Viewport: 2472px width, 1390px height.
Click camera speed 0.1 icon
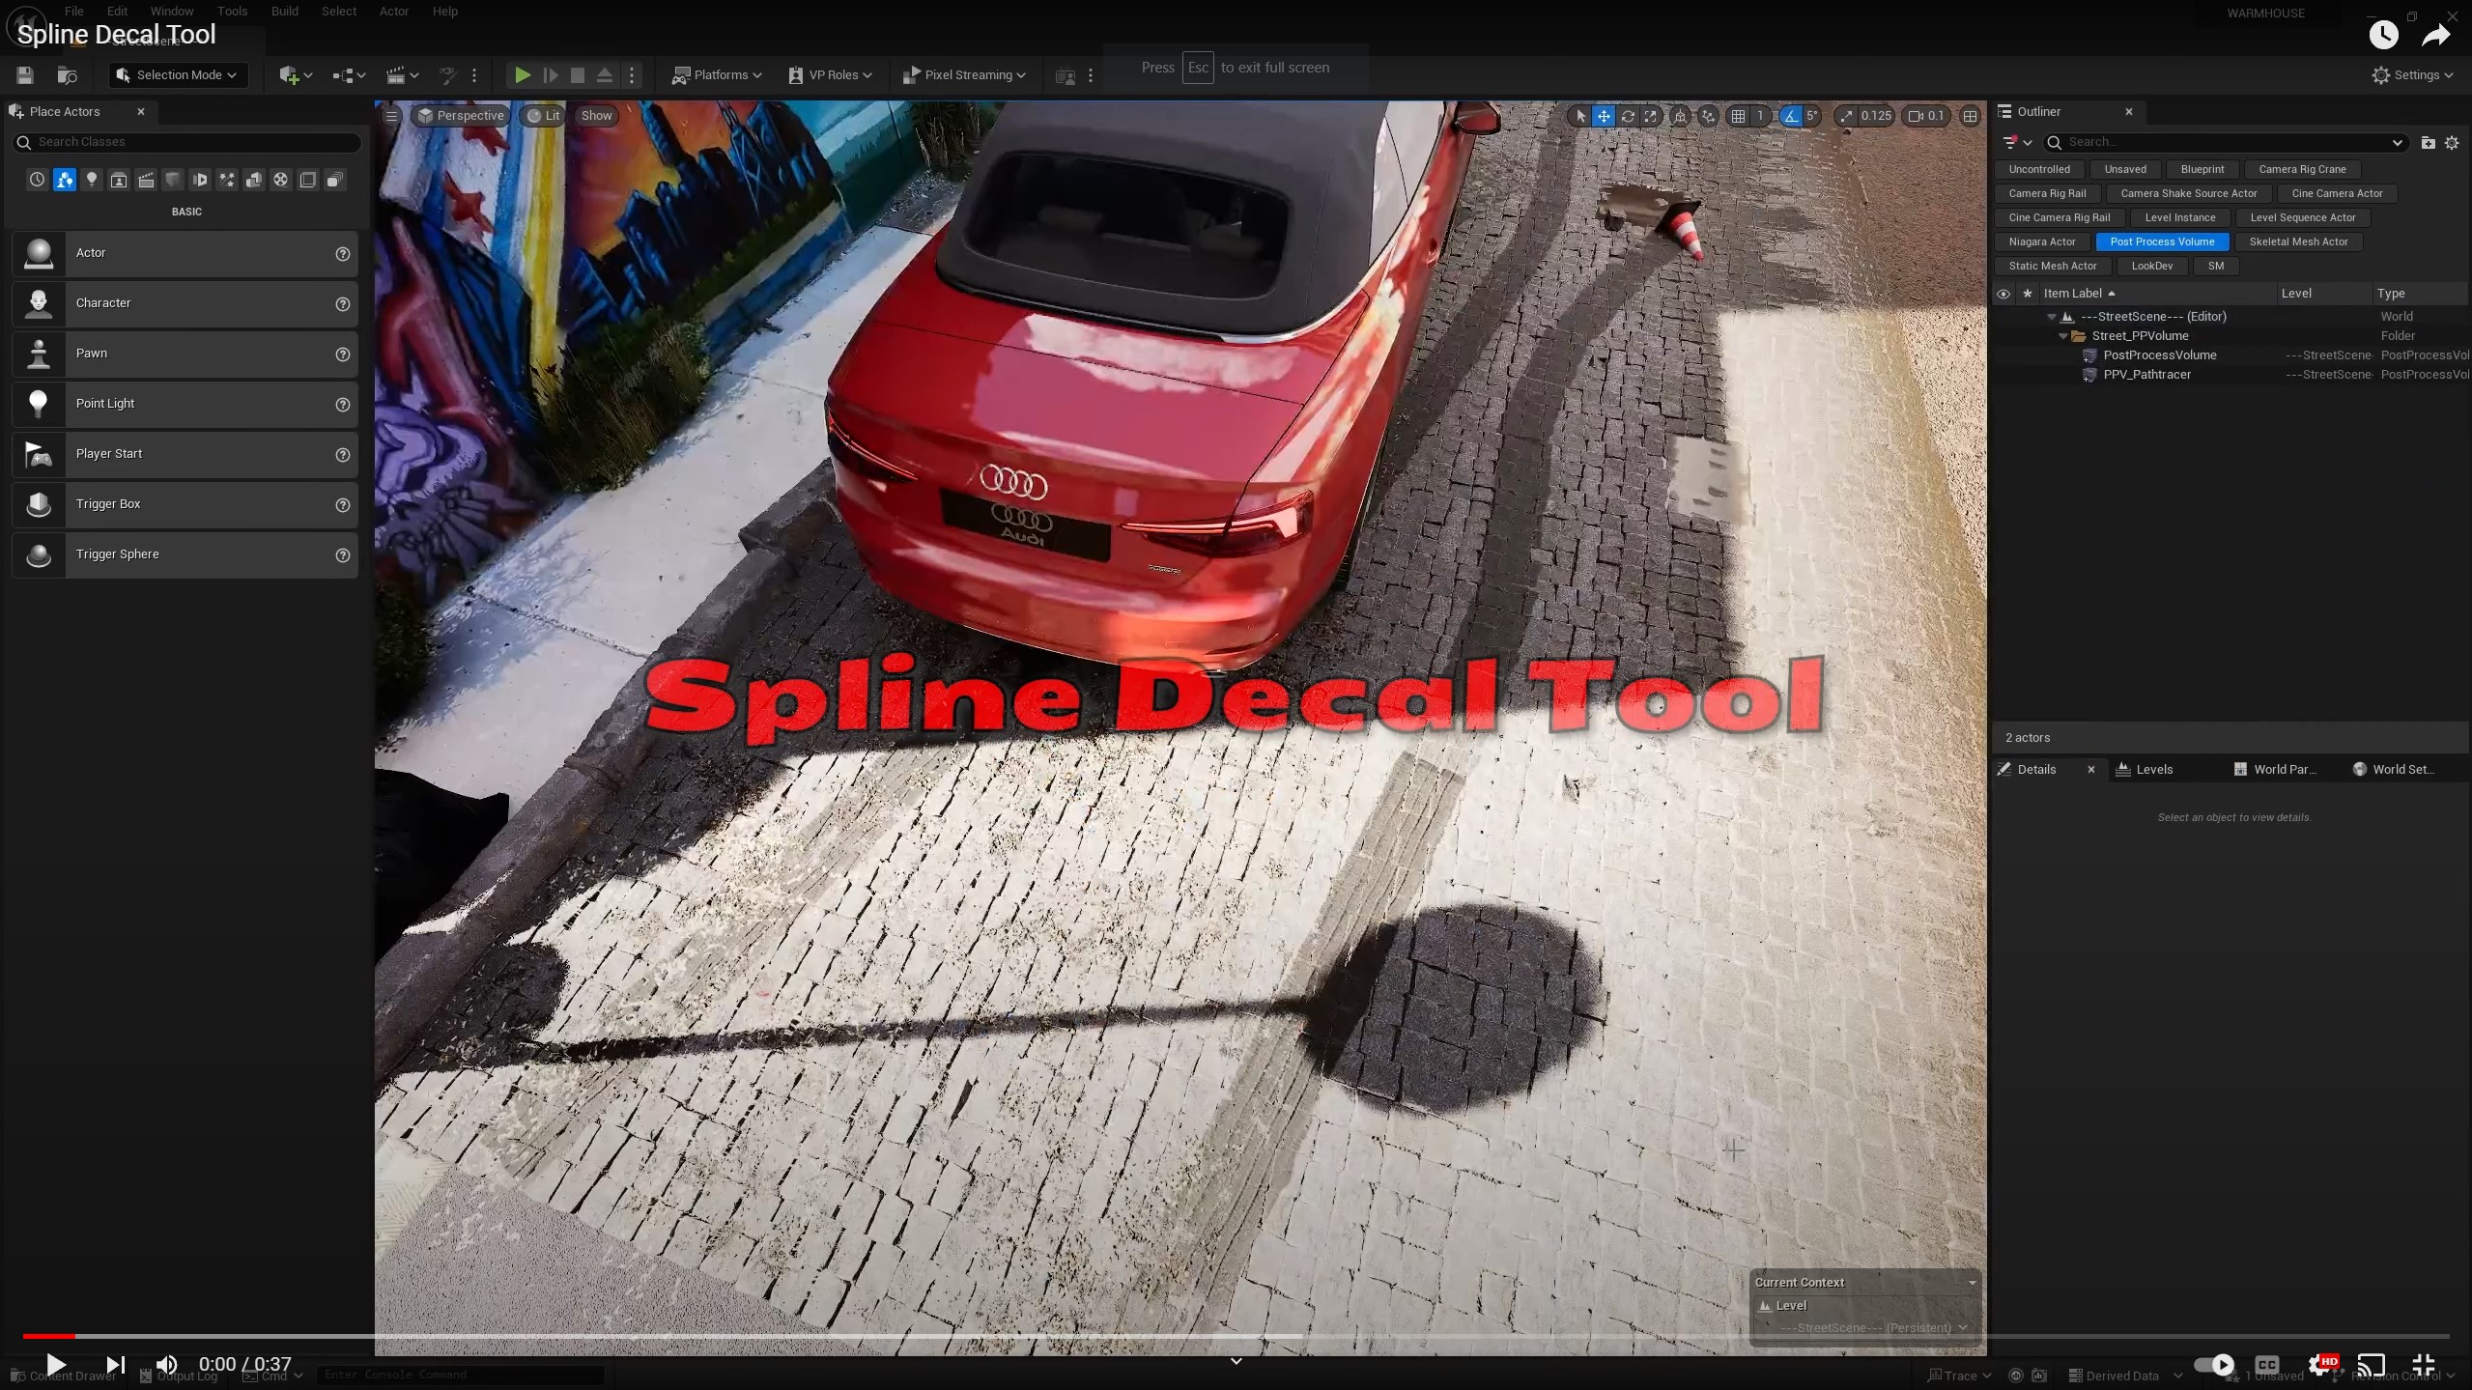[x=1925, y=116]
